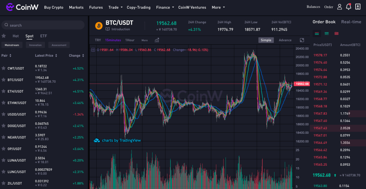The height and width of the screenshot is (189, 366).
Task: Click the CoinW logo
Action: 22,7
